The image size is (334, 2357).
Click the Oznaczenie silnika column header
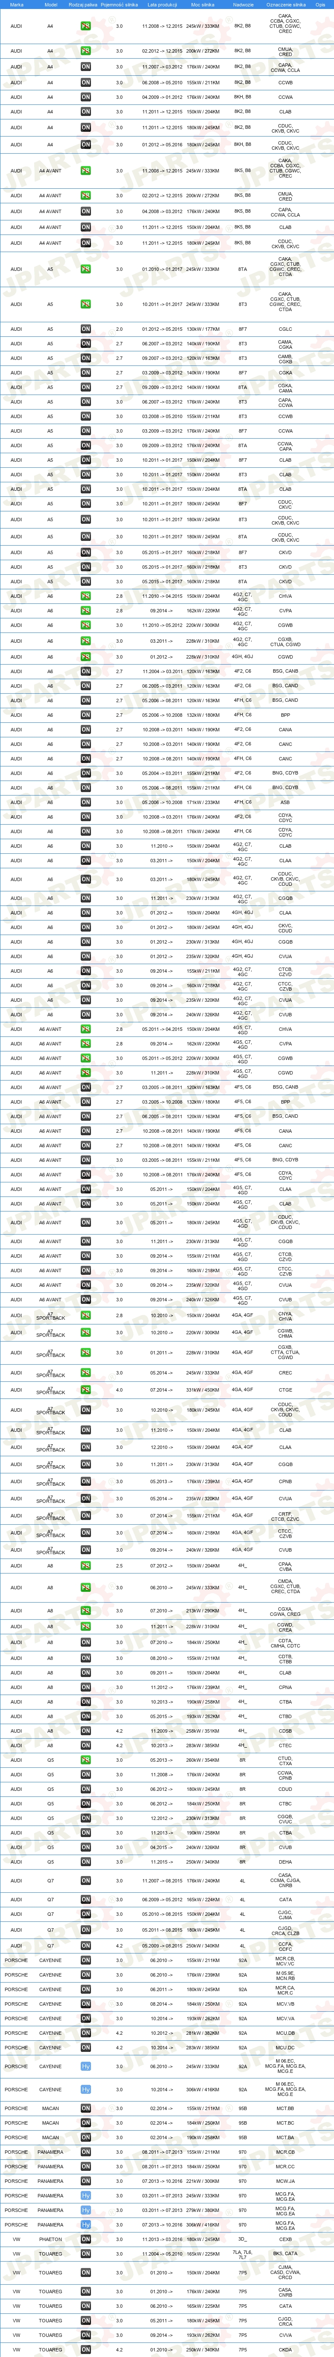pos(286,5)
